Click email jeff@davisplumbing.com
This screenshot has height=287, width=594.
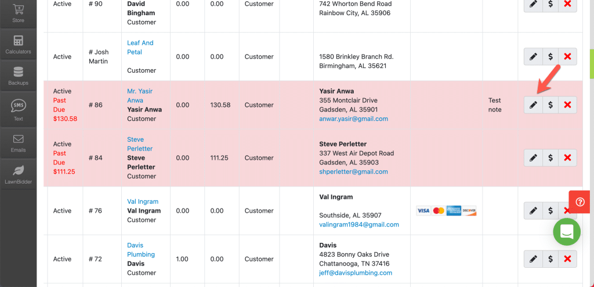tap(356, 273)
